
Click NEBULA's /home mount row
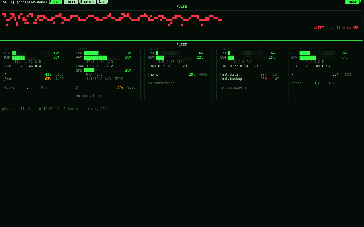34,79
